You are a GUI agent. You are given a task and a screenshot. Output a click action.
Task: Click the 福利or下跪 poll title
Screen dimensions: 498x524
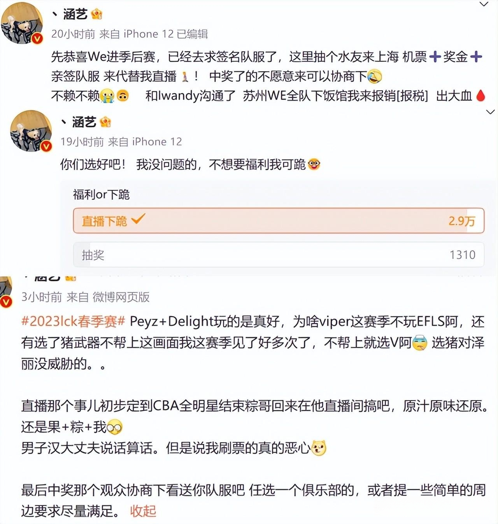click(x=101, y=194)
